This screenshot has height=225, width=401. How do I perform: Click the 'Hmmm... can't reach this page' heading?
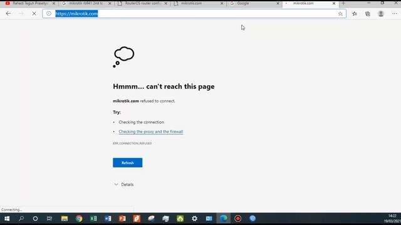[x=164, y=86]
